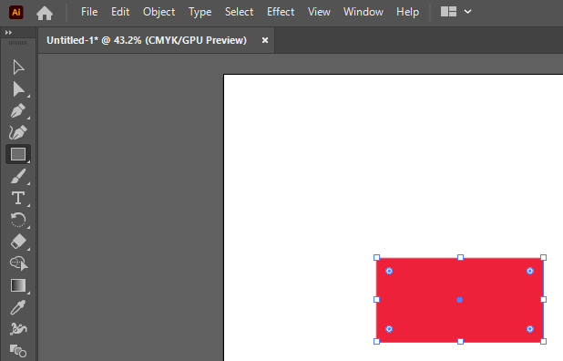Open the Arrange Documents layout icon
This screenshot has width=563, height=361.
click(x=448, y=12)
